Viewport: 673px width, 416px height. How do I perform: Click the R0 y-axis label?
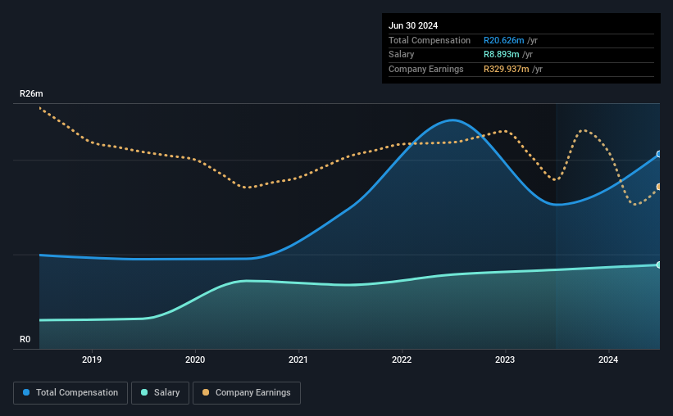(25, 340)
